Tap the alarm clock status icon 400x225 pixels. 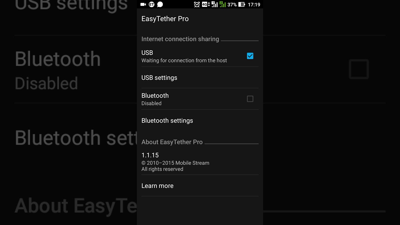197,4
